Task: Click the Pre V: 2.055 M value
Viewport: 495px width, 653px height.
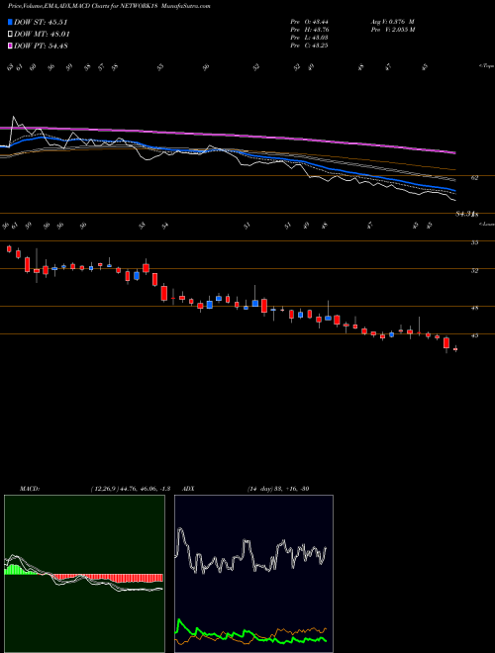Action: point(392,30)
